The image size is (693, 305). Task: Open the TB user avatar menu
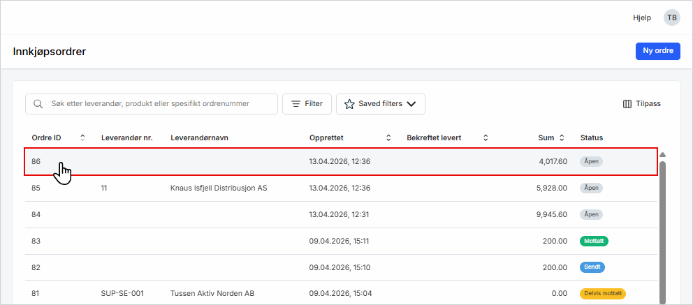(x=671, y=17)
